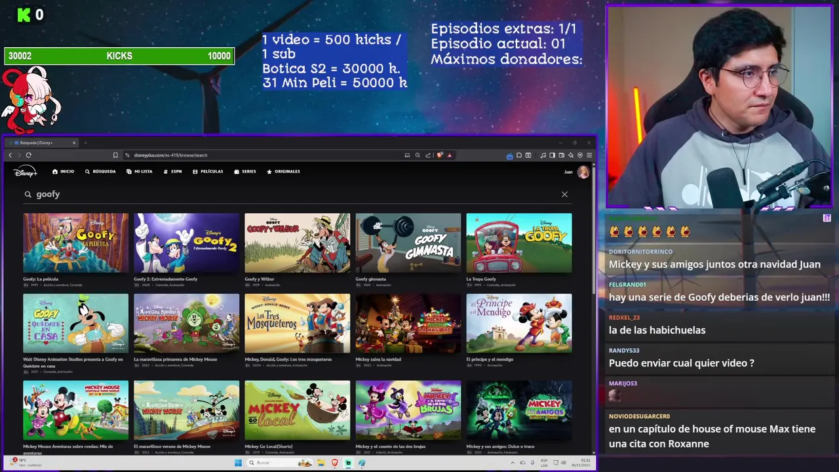Go back using the browser back arrow

pos(10,155)
